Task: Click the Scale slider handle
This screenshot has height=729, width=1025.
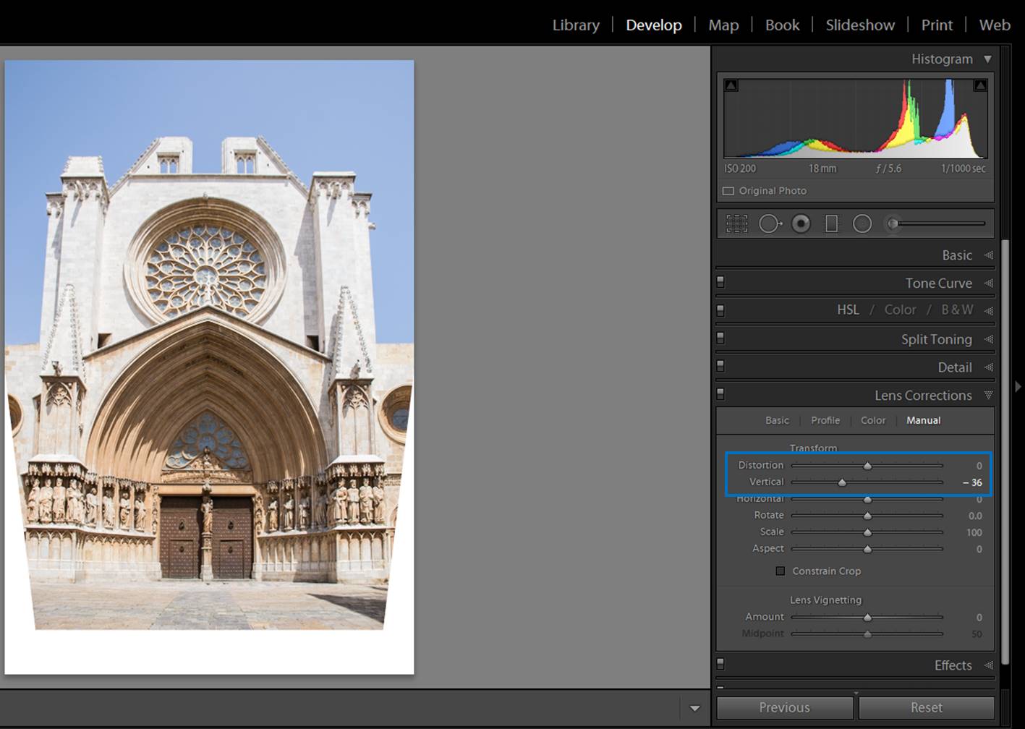Action: 867,532
